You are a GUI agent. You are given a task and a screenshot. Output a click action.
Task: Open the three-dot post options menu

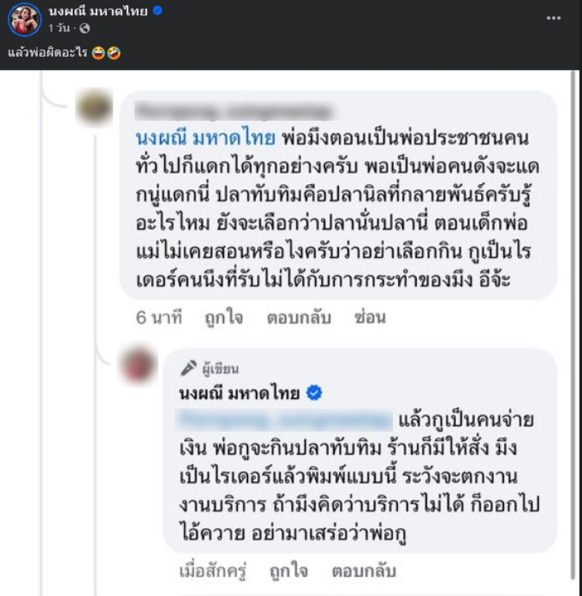(x=553, y=17)
